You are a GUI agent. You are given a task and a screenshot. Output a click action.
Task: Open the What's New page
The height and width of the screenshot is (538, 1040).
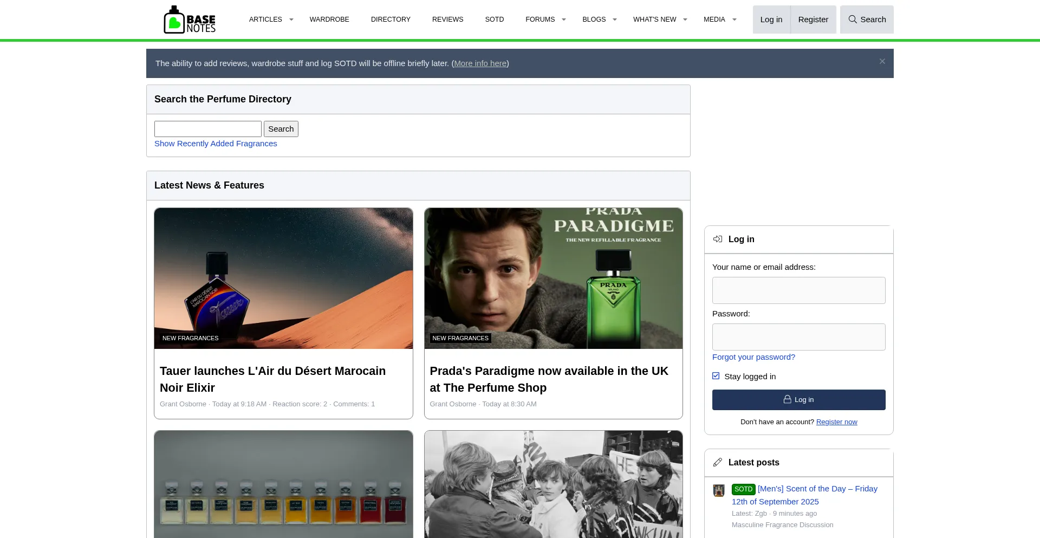[654, 20]
